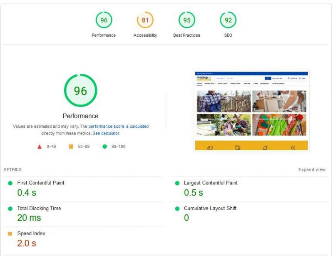The image size is (333, 256).
Task: Click the green Best Practices score gauge
Action: 187,19
